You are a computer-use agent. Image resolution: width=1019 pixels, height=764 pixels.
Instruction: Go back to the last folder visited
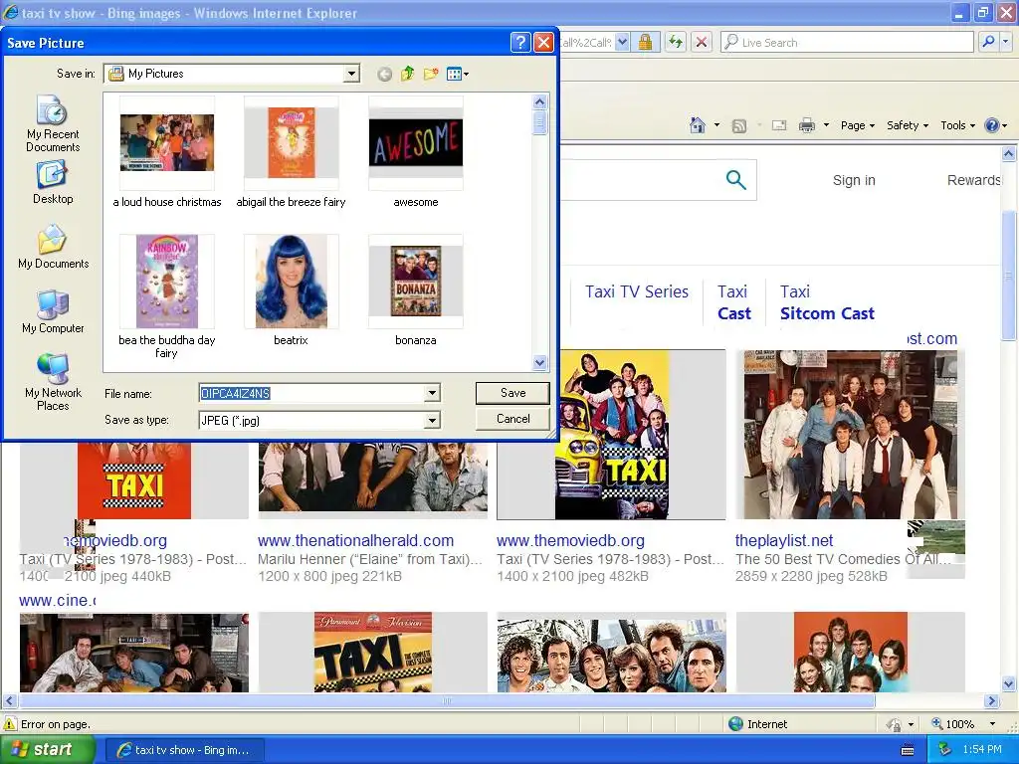click(385, 74)
